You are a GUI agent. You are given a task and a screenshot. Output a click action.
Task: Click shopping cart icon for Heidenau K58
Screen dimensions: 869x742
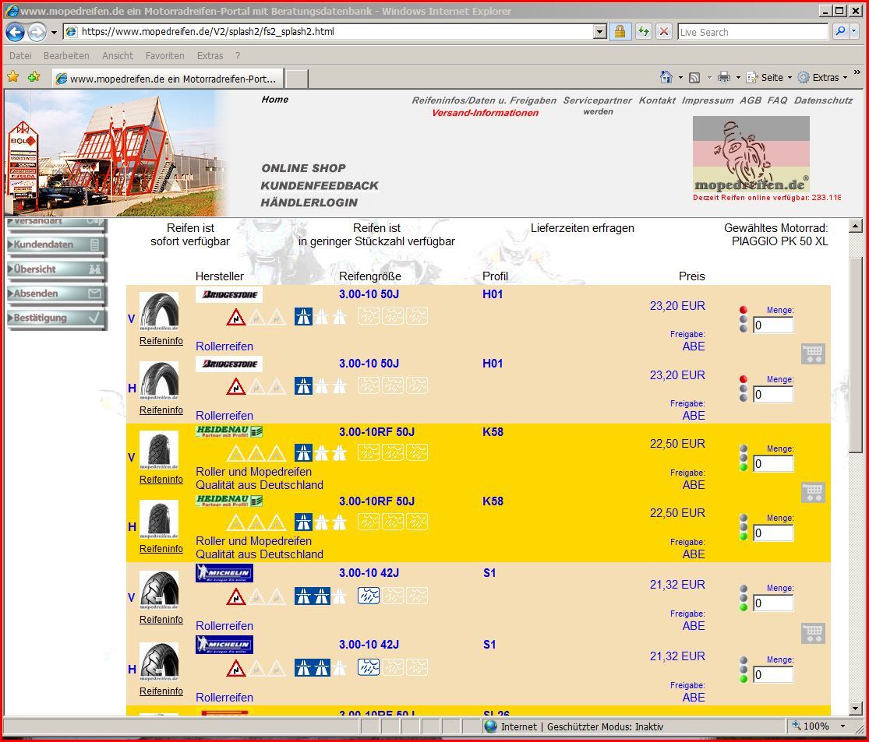[x=813, y=492]
